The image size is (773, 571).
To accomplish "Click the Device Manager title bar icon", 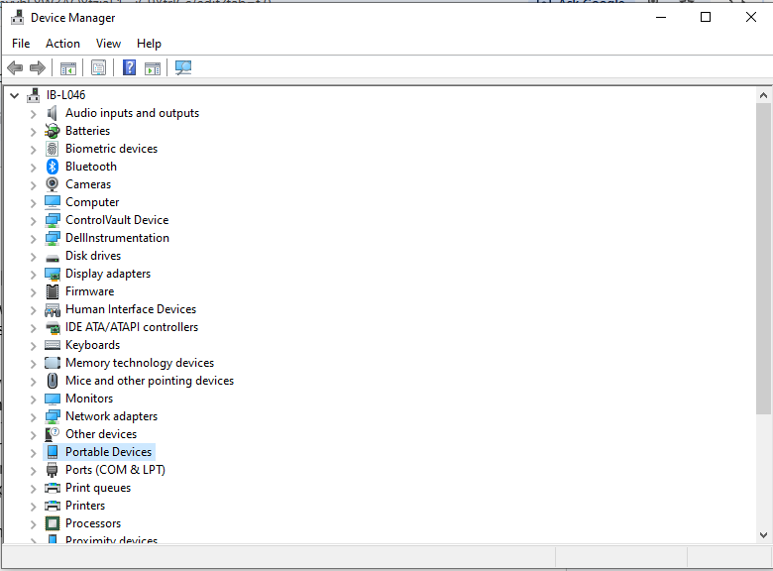I will click(17, 17).
